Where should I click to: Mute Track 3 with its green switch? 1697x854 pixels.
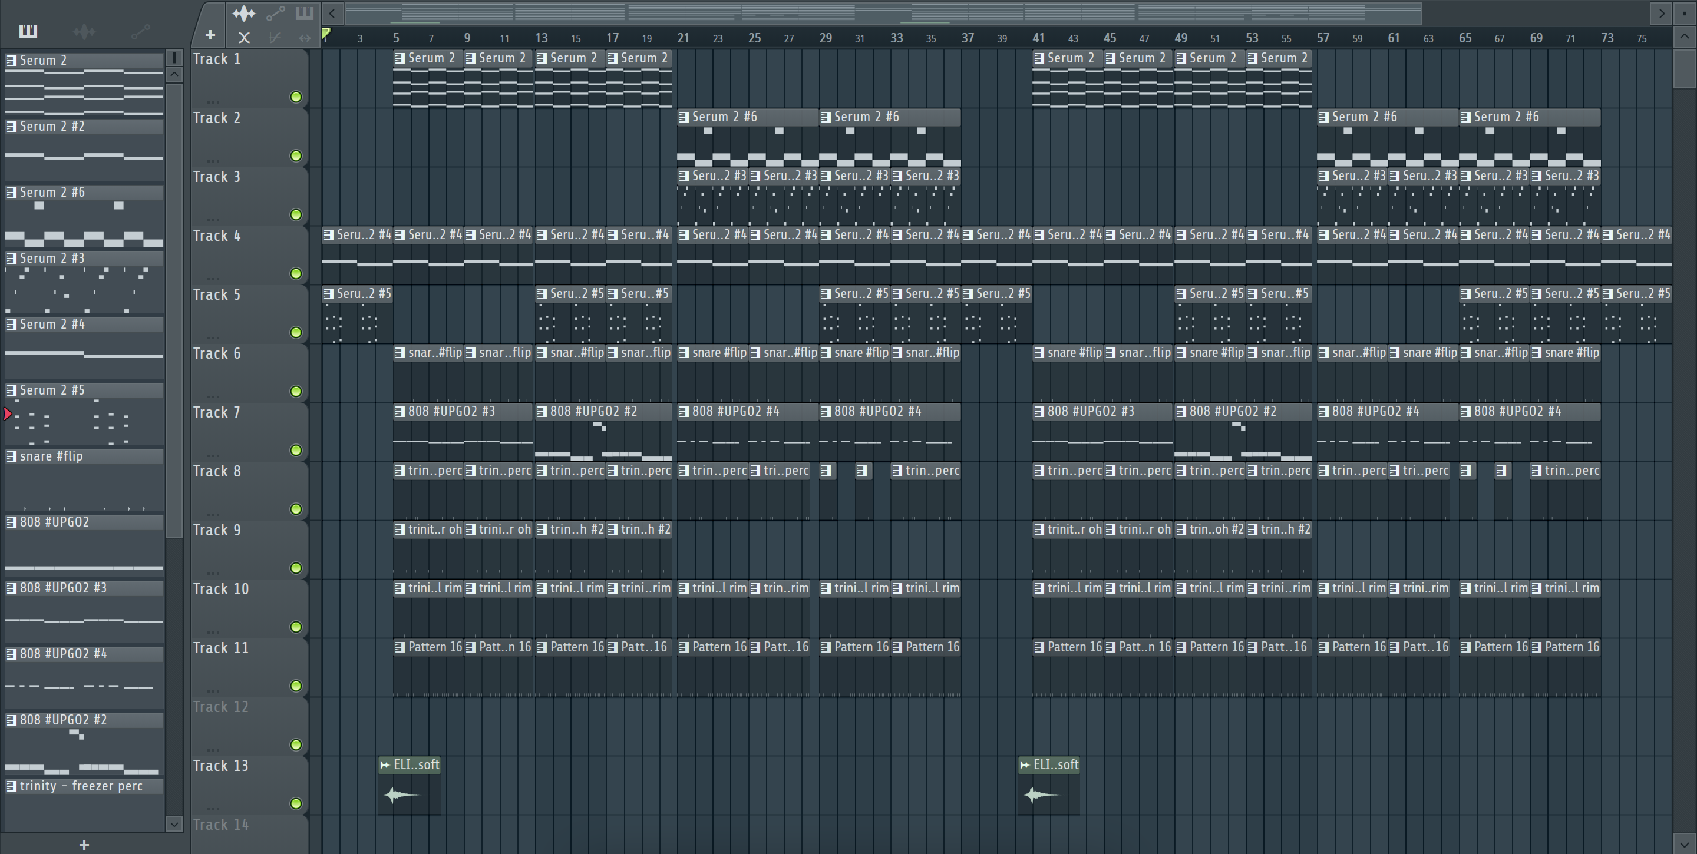click(x=296, y=214)
